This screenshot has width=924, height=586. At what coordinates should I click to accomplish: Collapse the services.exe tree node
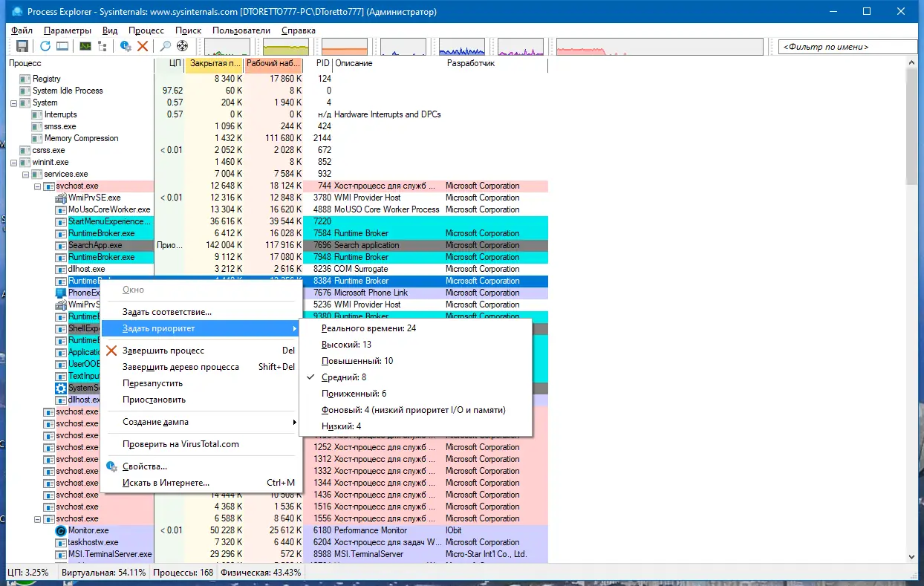click(x=25, y=174)
